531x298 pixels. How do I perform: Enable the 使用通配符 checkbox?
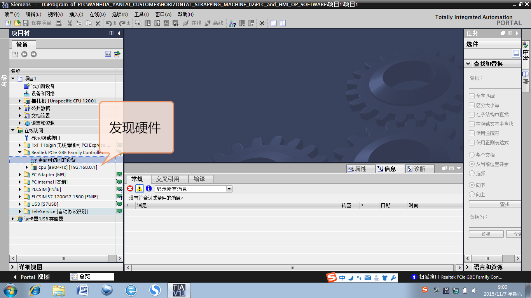472,133
